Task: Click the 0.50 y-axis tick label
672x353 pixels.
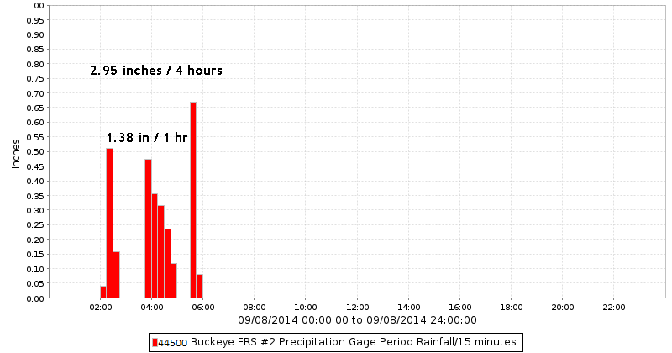Action: click(x=35, y=152)
